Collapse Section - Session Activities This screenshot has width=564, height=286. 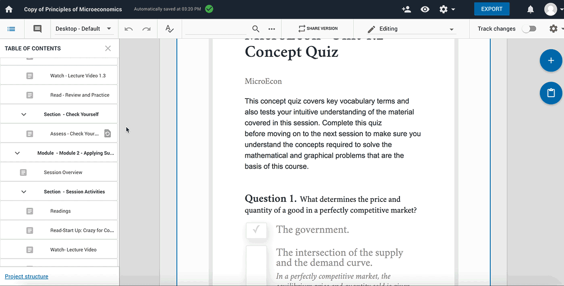[x=24, y=192]
